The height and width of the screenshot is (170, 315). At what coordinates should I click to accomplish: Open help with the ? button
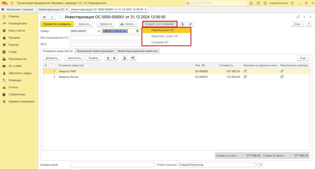tap(309, 24)
